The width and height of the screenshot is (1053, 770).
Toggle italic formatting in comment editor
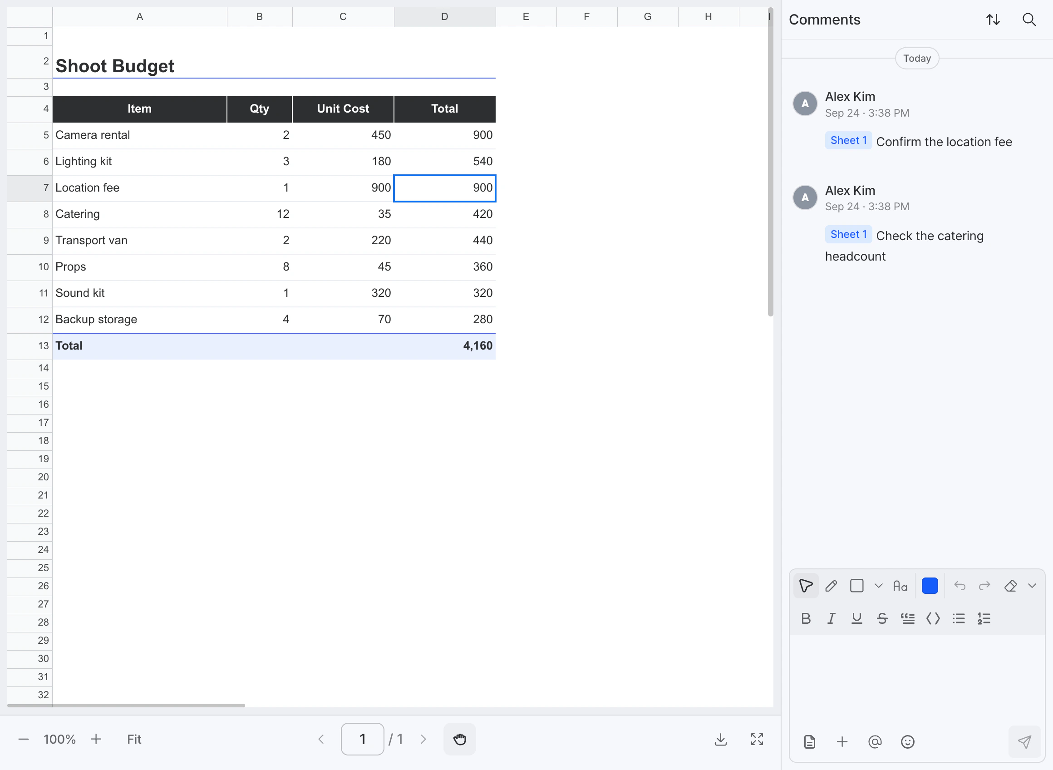831,618
